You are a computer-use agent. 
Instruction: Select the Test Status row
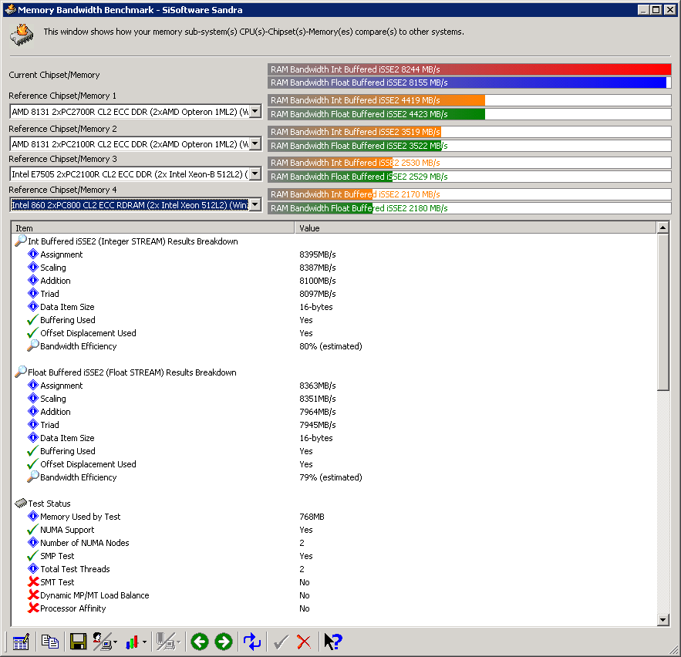49,504
